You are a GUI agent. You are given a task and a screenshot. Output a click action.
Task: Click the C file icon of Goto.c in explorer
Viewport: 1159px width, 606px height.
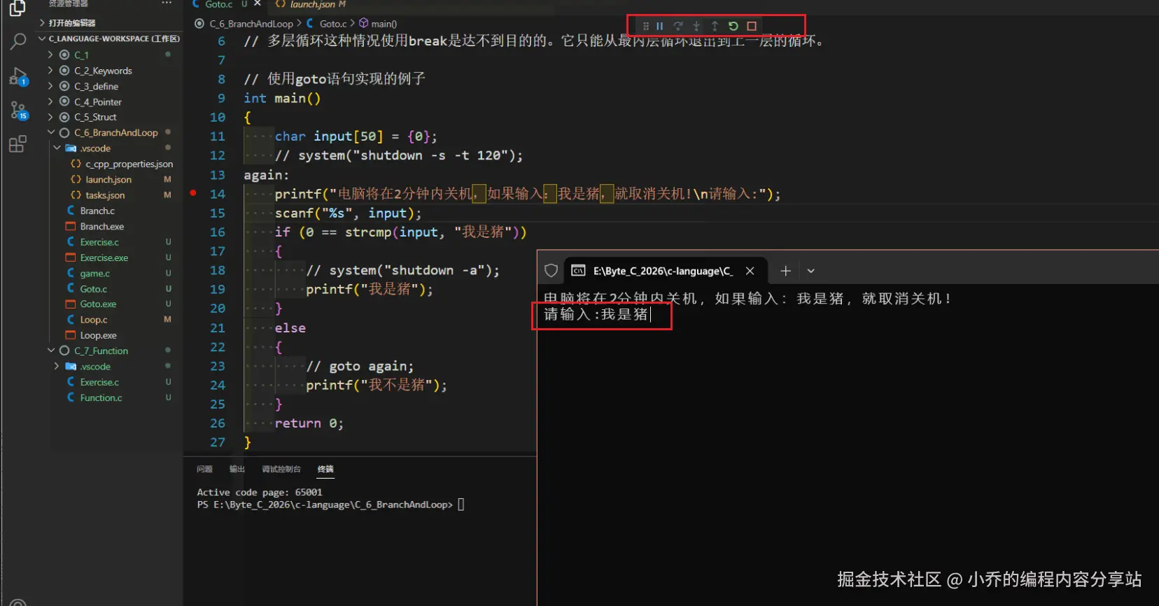point(71,288)
